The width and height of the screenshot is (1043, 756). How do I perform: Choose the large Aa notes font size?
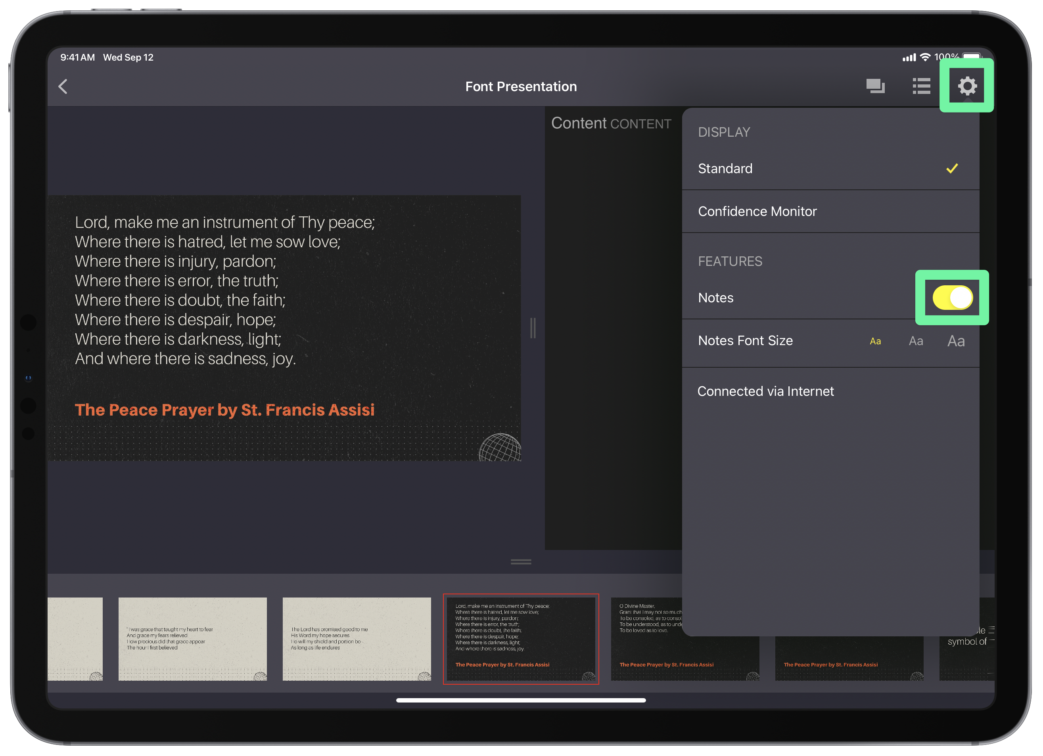click(x=956, y=341)
